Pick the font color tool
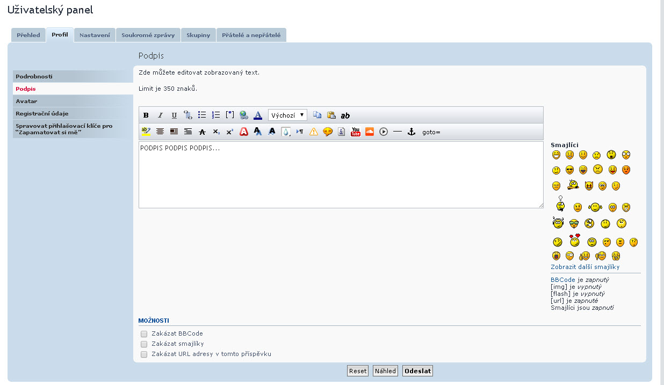This screenshot has width=664, height=385. (258, 115)
